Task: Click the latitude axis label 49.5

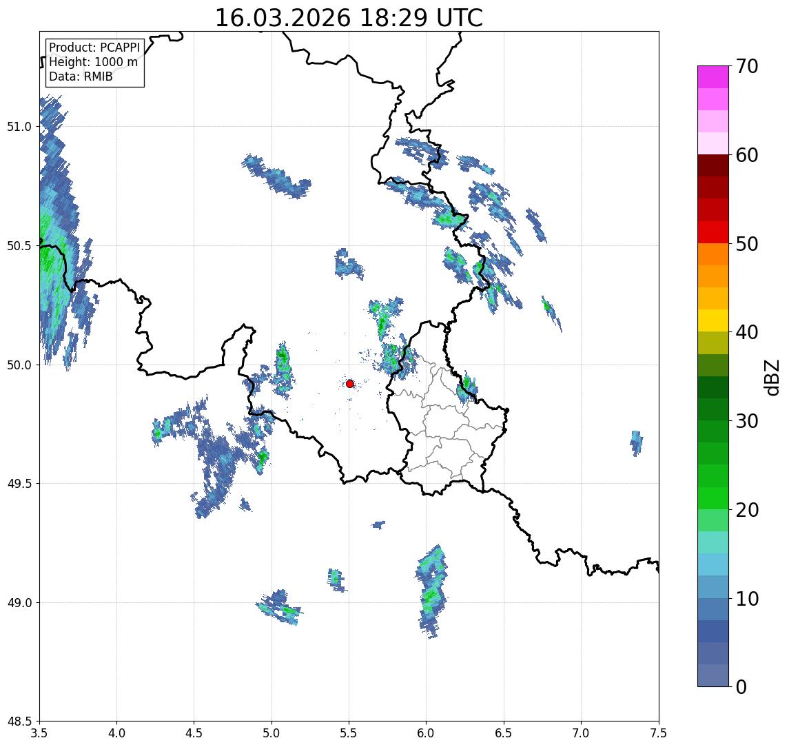Action: tap(19, 484)
